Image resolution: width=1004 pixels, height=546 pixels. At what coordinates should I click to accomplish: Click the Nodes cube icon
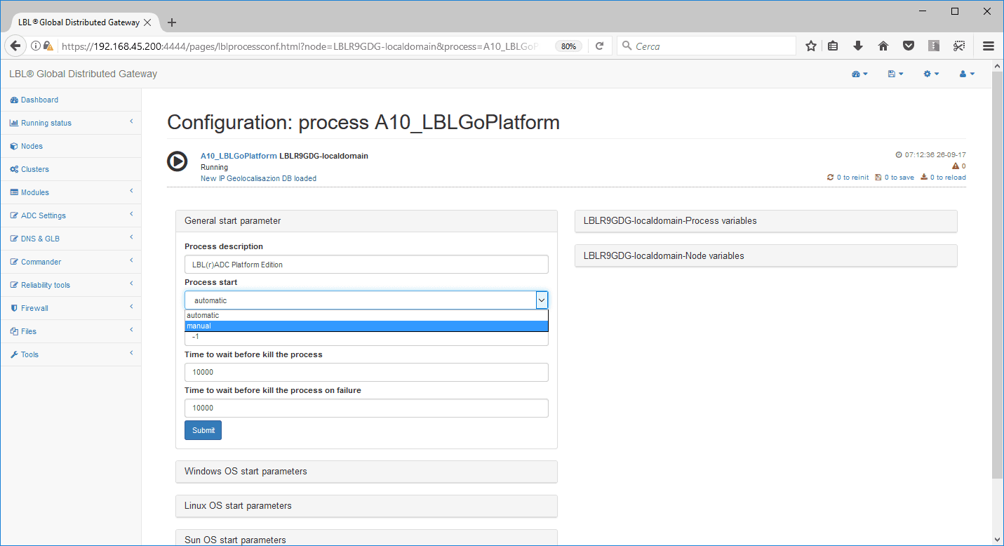pos(14,146)
